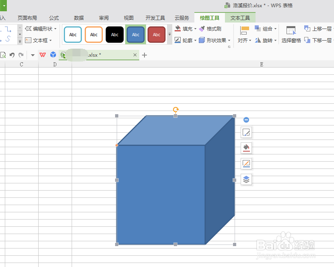Switch to the 云服务 tab
The height and width of the screenshot is (267, 334).
point(182,18)
